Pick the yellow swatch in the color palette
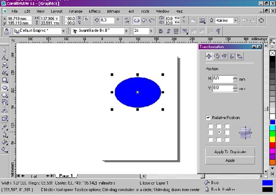This screenshot has width=276, height=195. click(x=272, y=139)
